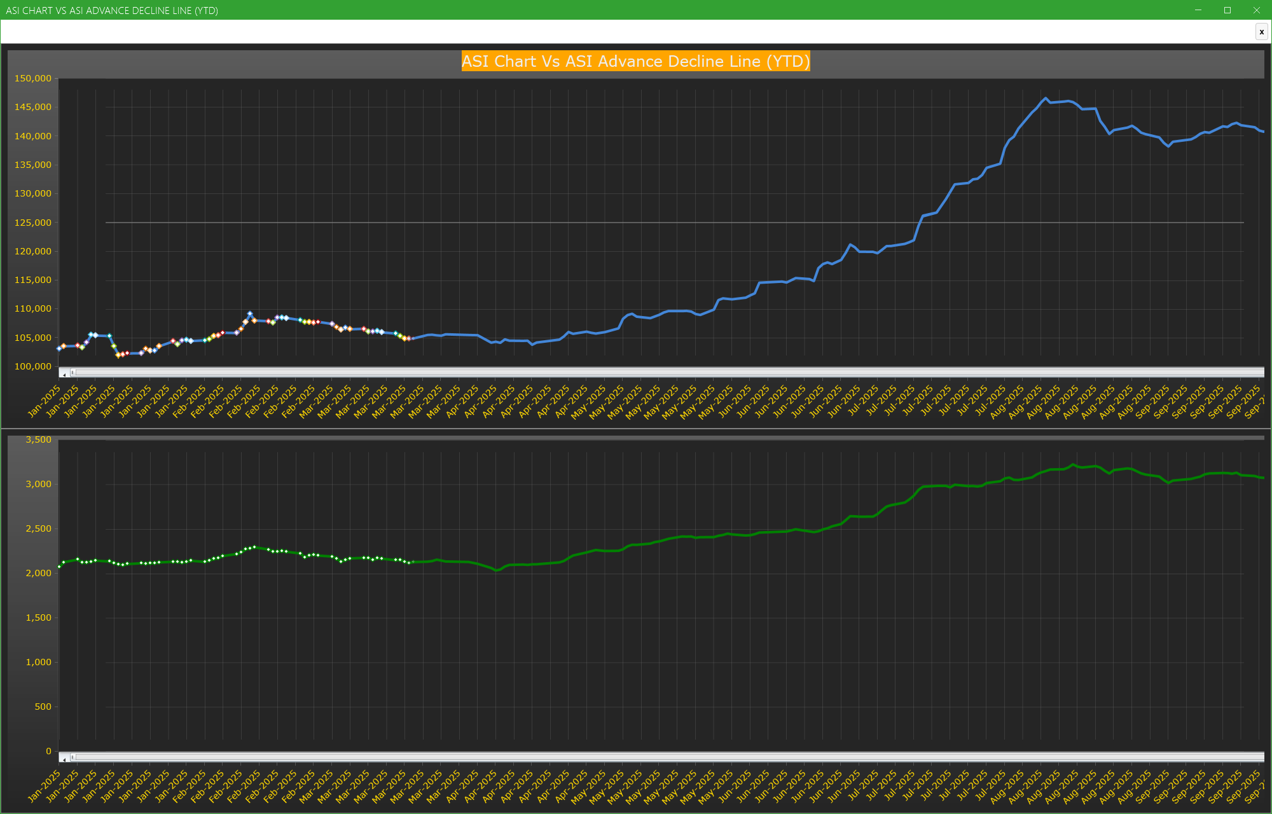
Task: Click the orange chart title heading
Action: (635, 61)
